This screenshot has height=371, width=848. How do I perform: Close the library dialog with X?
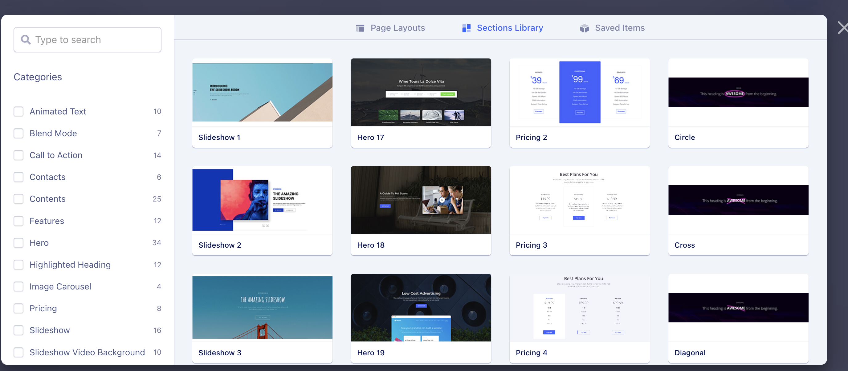click(x=842, y=28)
